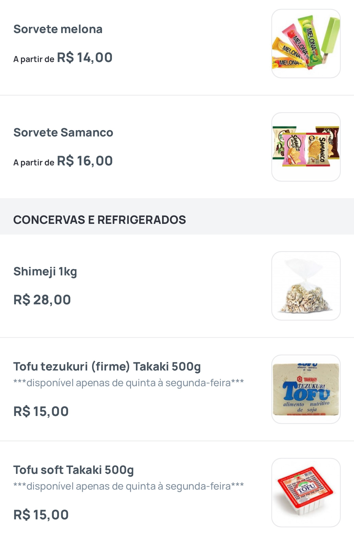Tap availability note under Tofu soft Takaki
Image resolution: width=354 pixels, height=537 pixels.
[x=128, y=486]
